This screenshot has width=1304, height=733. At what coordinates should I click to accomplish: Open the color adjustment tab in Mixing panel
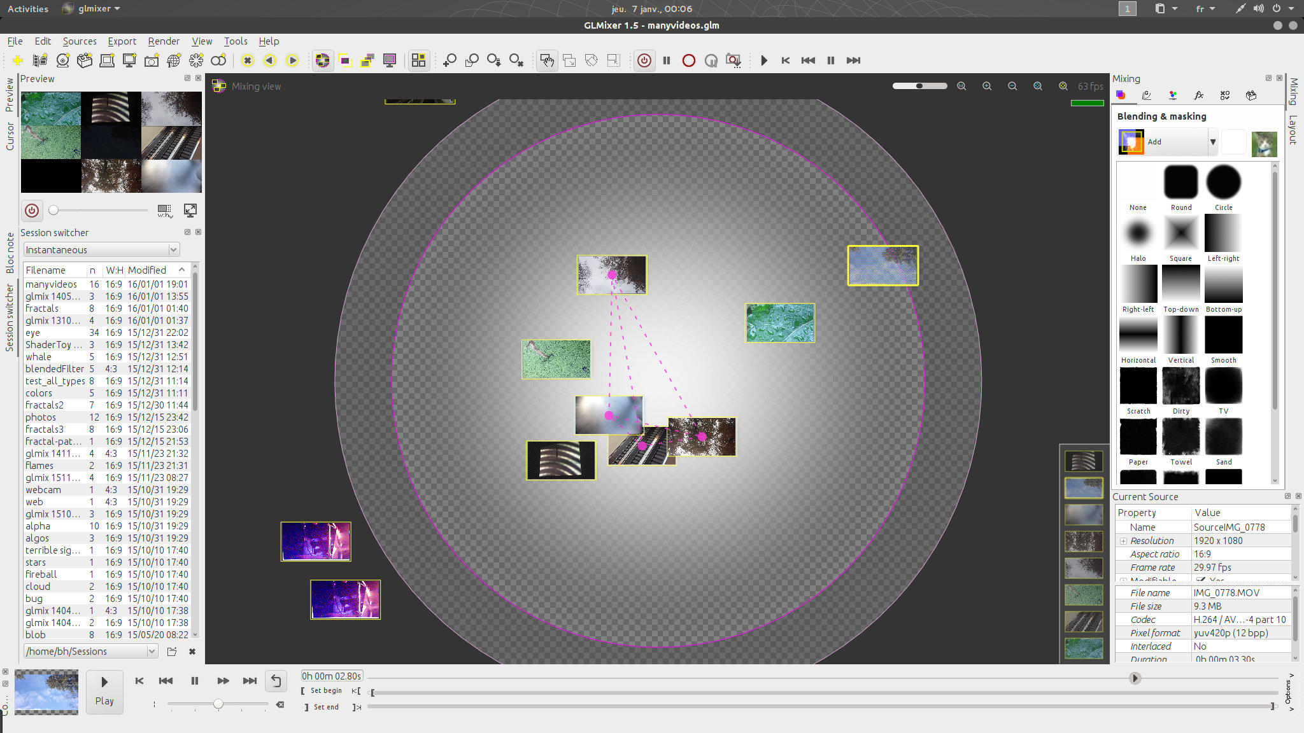pos(1173,95)
